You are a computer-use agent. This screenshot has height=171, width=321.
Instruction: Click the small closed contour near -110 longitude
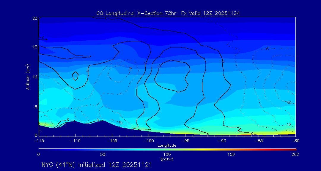point(75,76)
